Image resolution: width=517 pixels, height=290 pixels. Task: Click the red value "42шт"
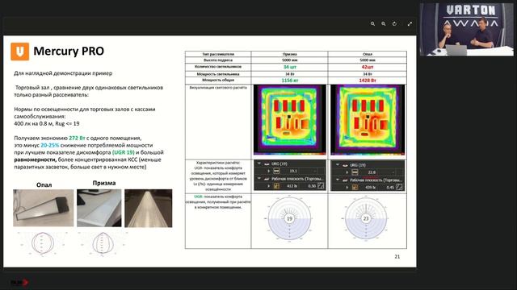(x=368, y=67)
